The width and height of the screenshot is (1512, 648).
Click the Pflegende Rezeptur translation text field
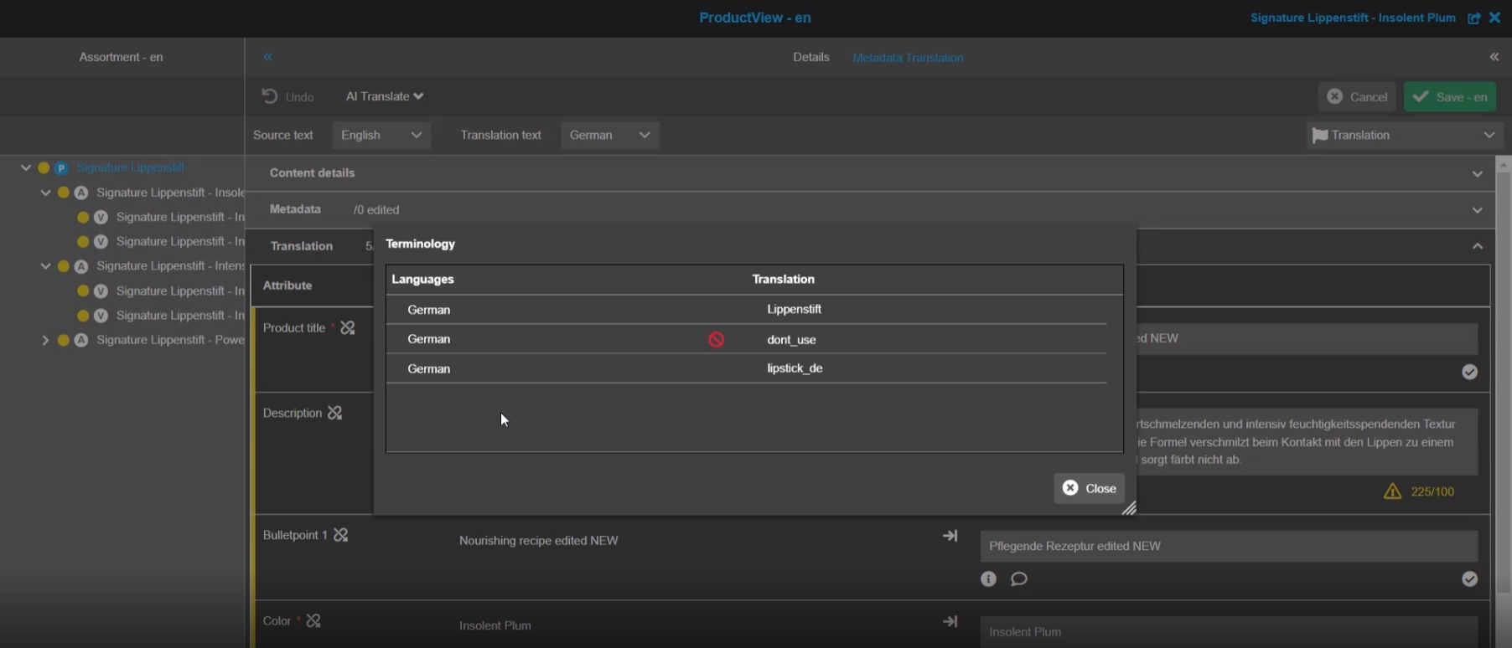click(1228, 546)
